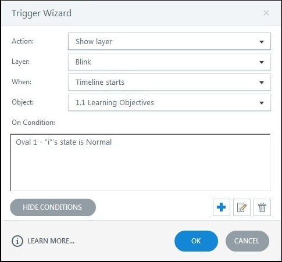Viewport: 282px width, 262px height.
Task: Cancel the Trigger Wizard dialog
Action: (x=247, y=241)
